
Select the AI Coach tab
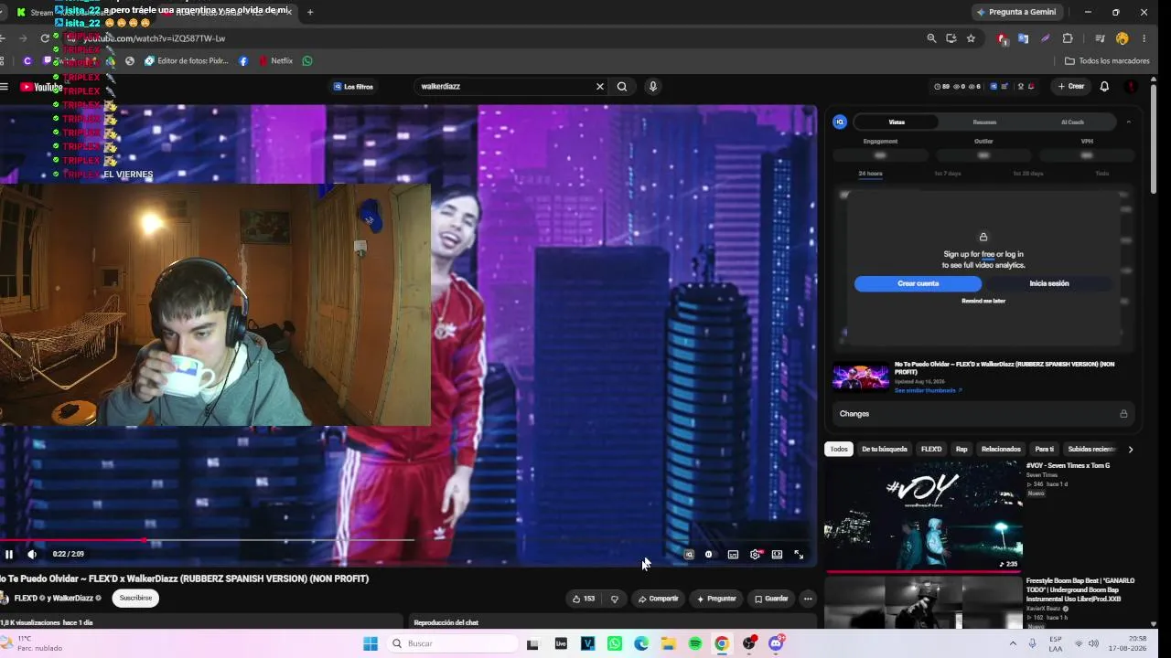[1072, 122]
